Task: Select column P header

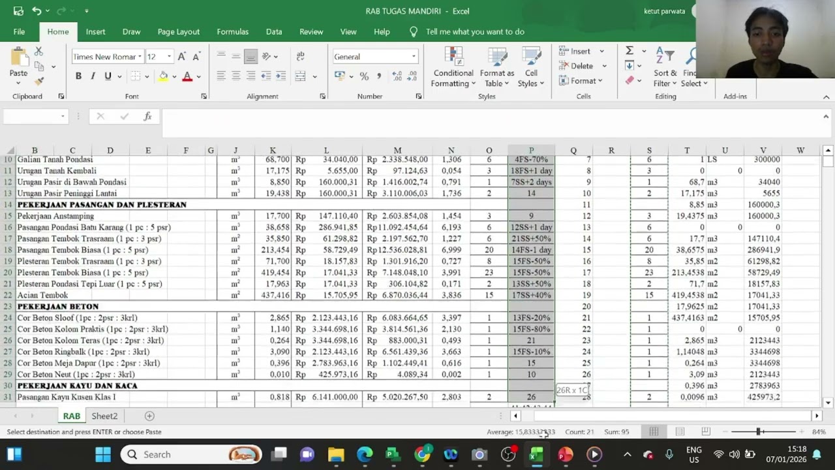Action: click(531, 150)
